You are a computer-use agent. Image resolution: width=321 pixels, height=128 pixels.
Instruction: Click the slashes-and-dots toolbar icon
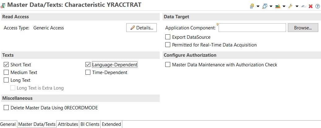coord(304,6)
